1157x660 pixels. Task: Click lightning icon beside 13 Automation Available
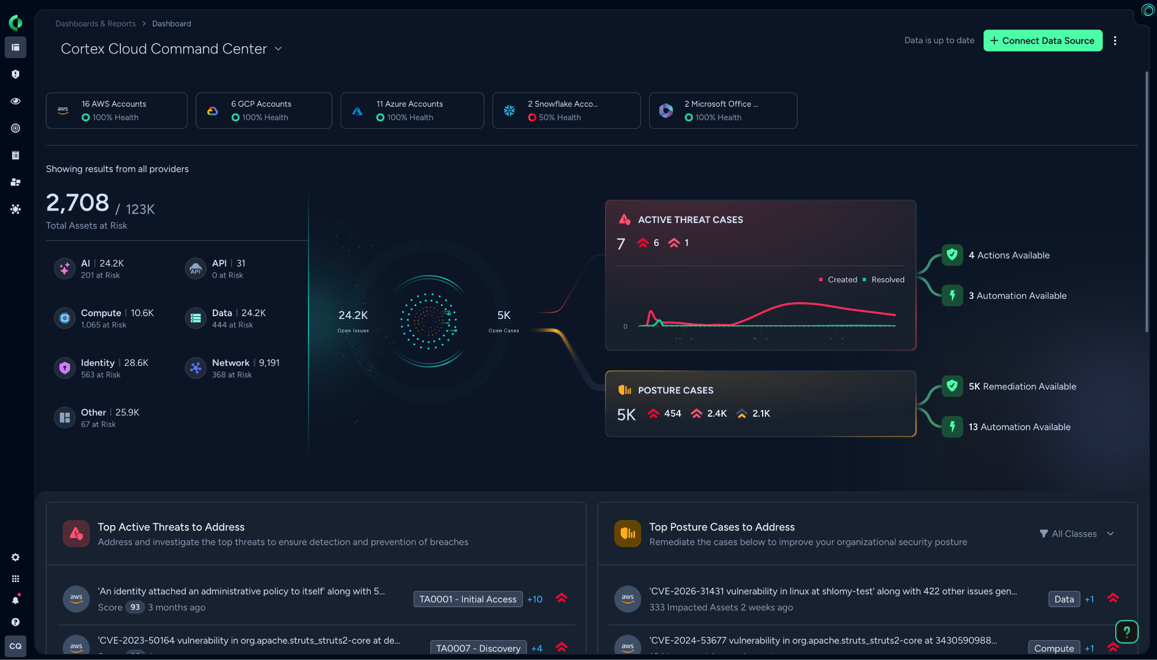pos(952,427)
